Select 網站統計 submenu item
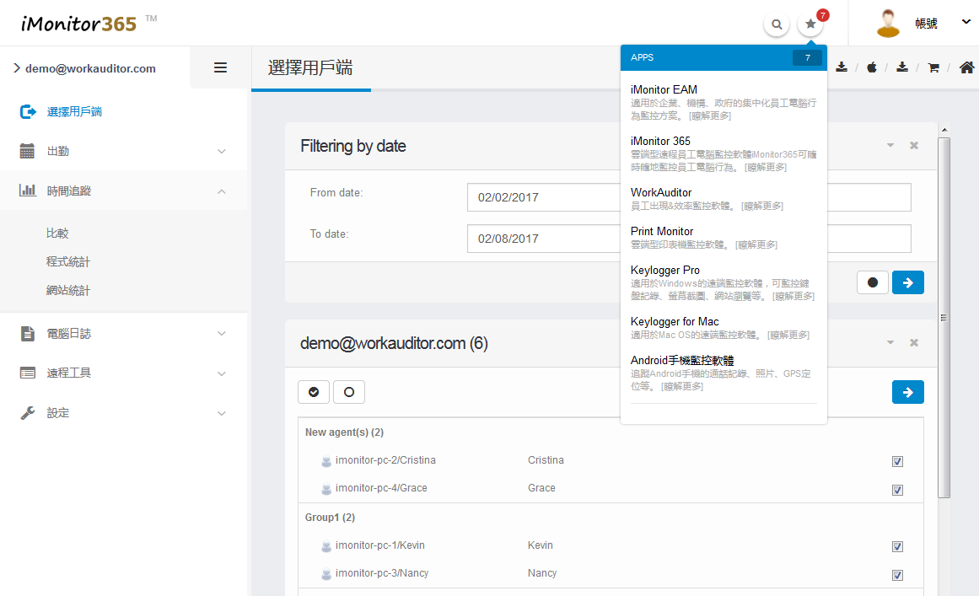Screen dimensions: 979x596 68,291
